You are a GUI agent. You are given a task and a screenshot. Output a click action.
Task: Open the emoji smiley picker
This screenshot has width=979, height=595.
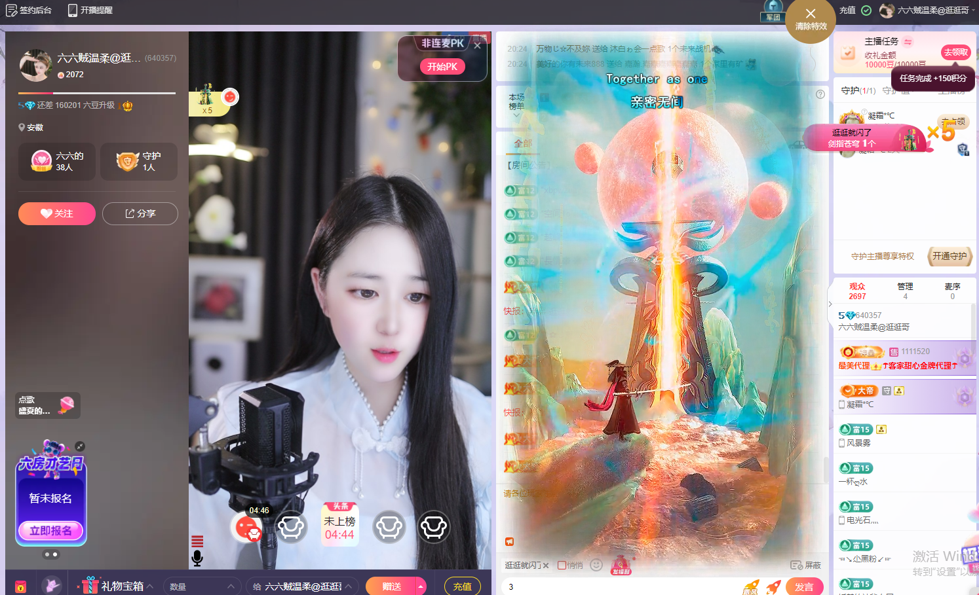[x=596, y=565]
